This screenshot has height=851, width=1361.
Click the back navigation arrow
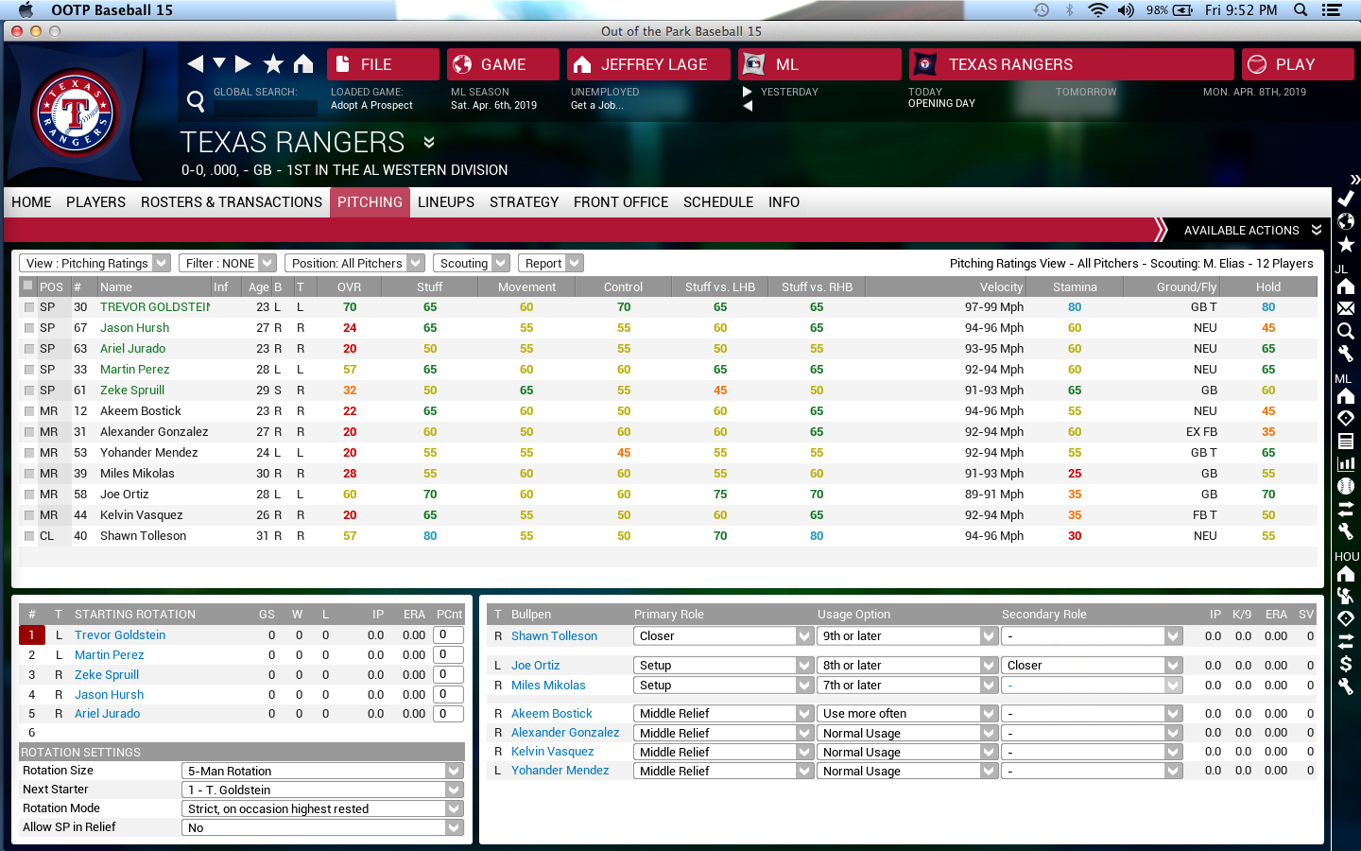(196, 63)
